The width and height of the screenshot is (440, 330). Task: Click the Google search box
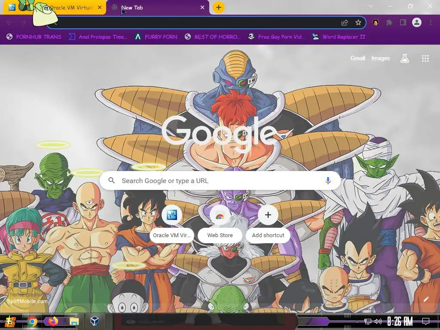[220, 180]
